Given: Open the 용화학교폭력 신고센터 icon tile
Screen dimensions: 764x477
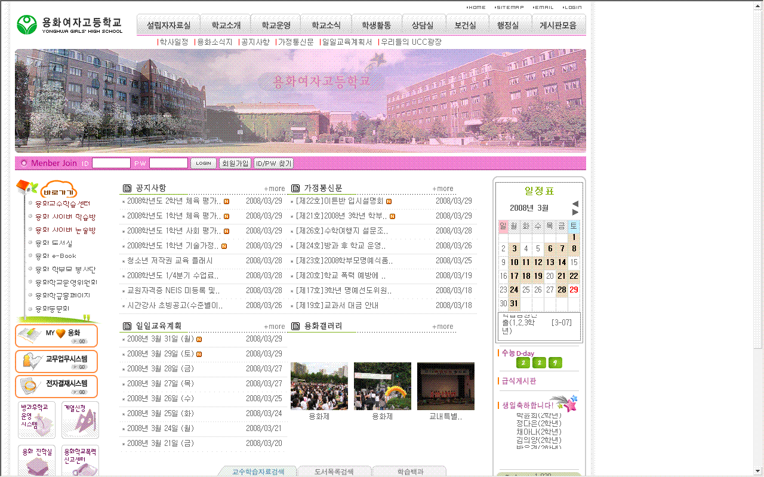Looking at the screenshot, I should click(x=80, y=460).
